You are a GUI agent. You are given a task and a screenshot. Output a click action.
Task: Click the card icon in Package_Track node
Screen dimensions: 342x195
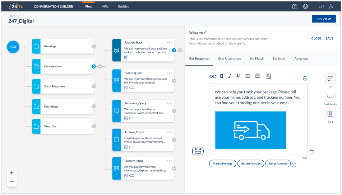126,58
